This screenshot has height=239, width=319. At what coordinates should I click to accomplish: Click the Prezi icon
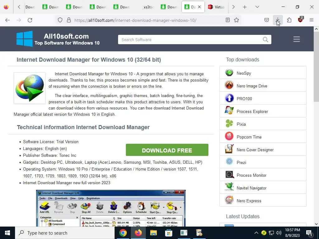pos(229,162)
